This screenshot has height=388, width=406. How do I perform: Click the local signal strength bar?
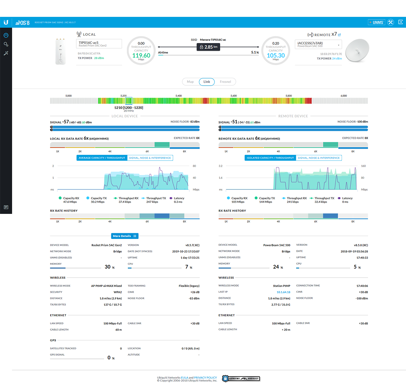click(x=125, y=128)
